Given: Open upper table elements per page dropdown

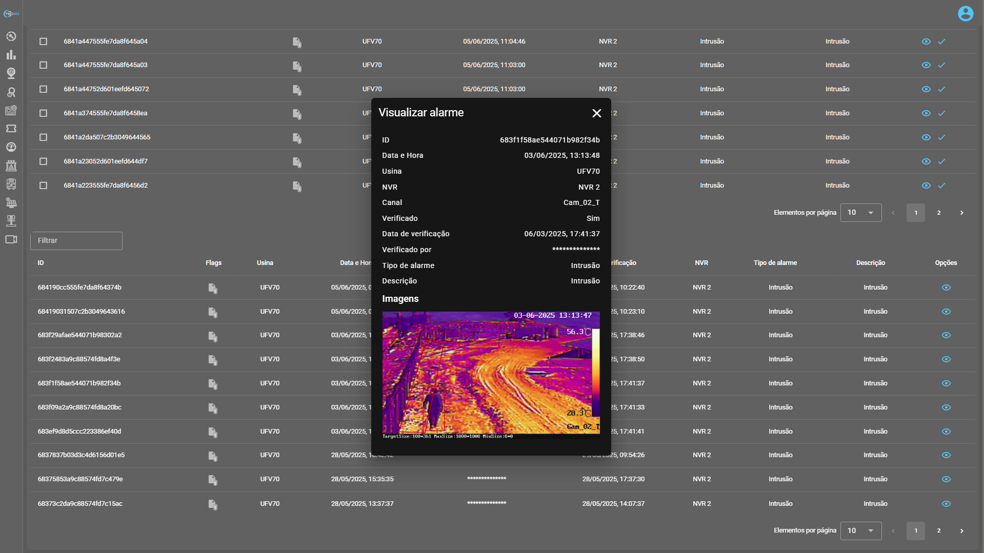Looking at the screenshot, I should (860, 213).
